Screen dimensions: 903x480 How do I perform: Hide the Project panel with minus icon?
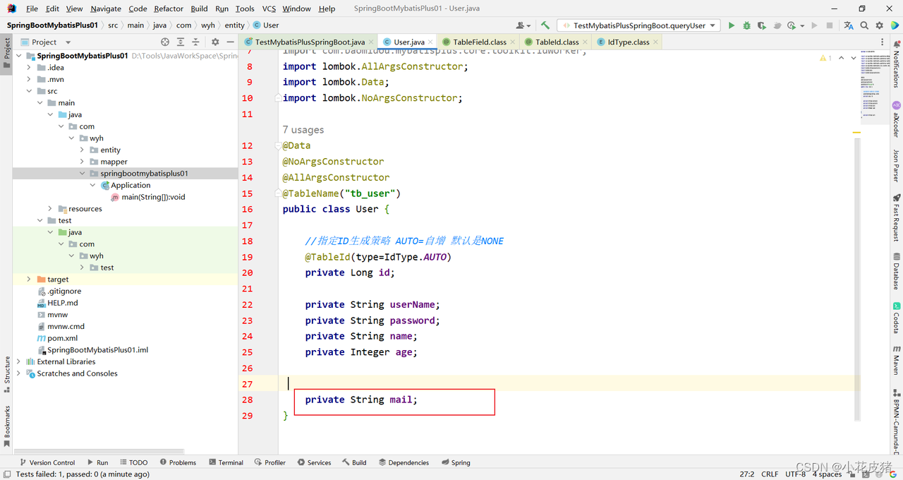coord(231,42)
